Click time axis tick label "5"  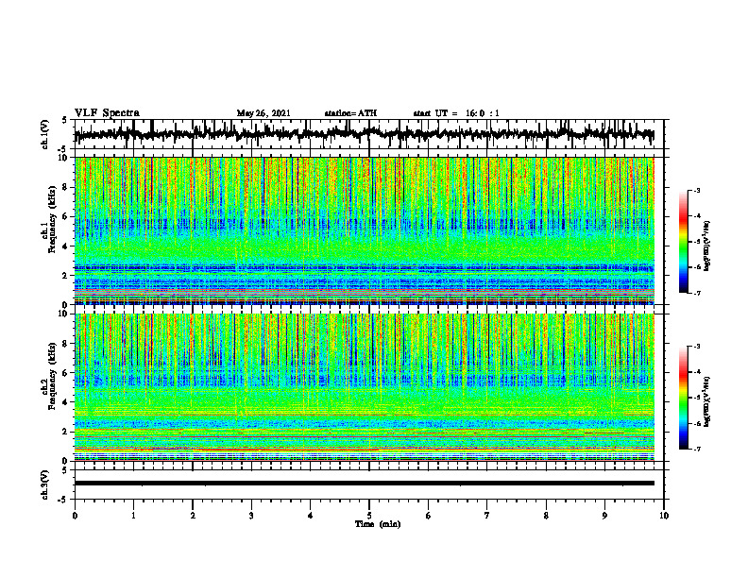point(369,516)
